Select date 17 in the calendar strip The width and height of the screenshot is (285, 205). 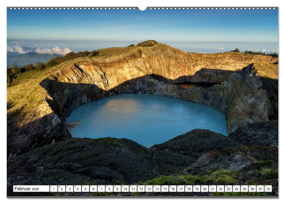(180, 189)
